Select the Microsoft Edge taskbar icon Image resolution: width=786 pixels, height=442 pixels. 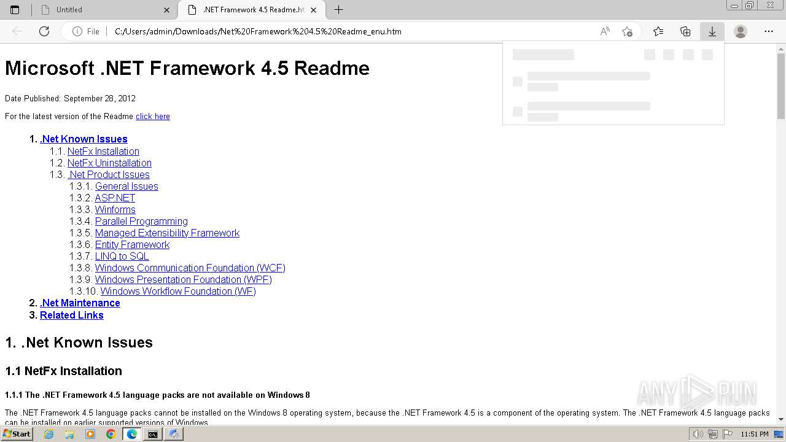click(x=131, y=434)
